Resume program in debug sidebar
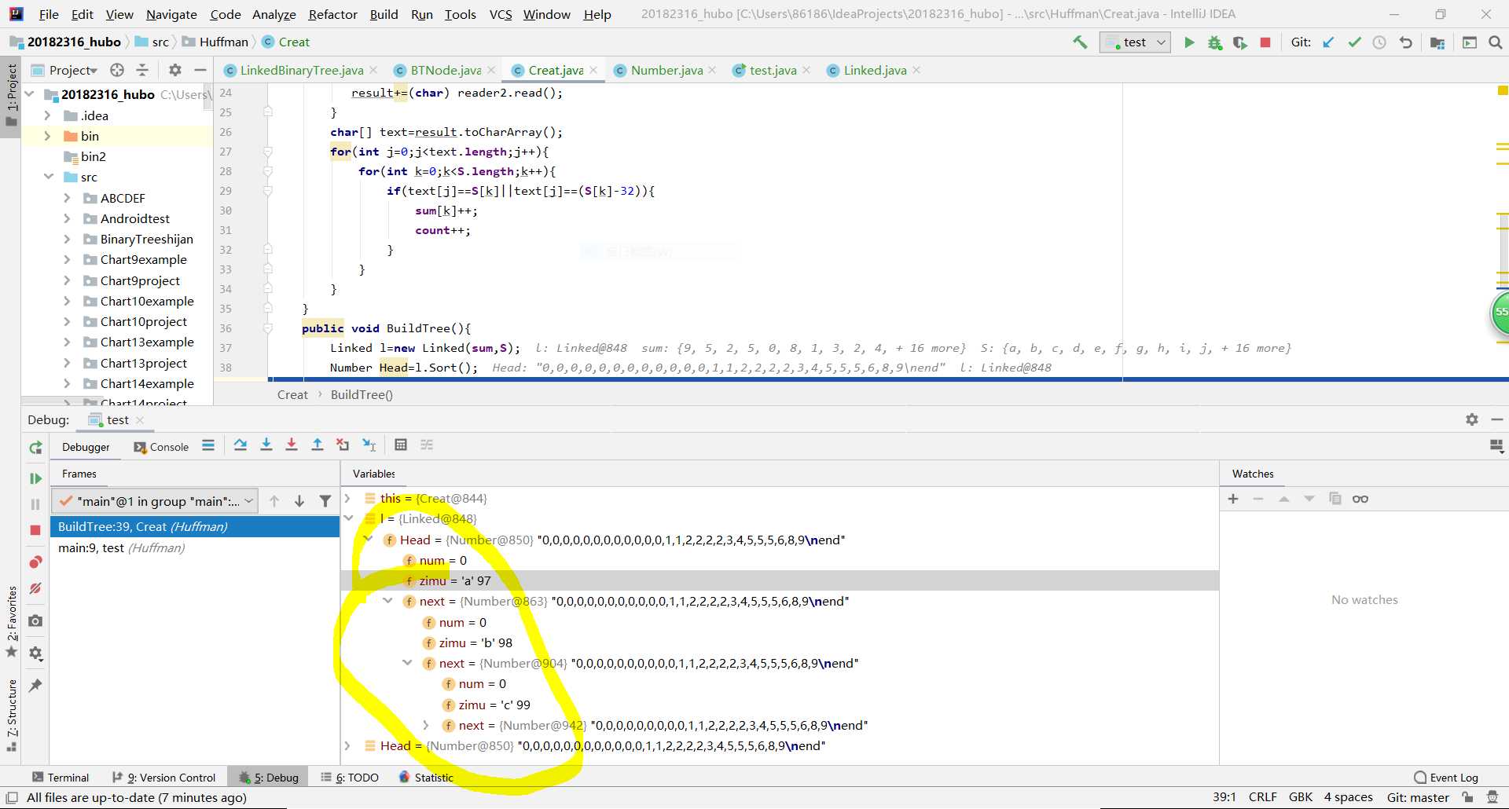The height and width of the screenshot is (809, 1509). coord(35,478)
